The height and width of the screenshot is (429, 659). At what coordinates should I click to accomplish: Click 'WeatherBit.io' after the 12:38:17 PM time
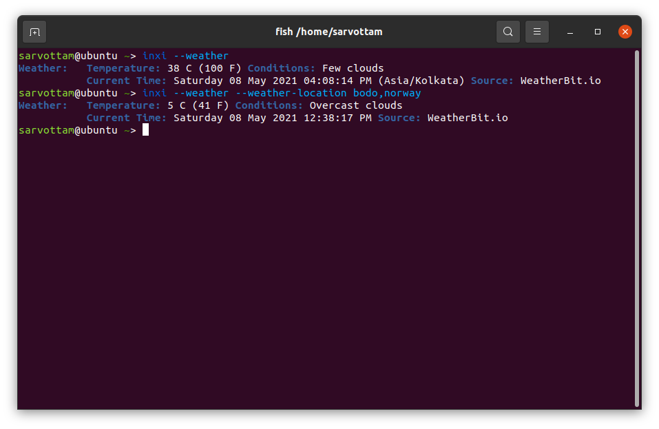click(467, 118)
